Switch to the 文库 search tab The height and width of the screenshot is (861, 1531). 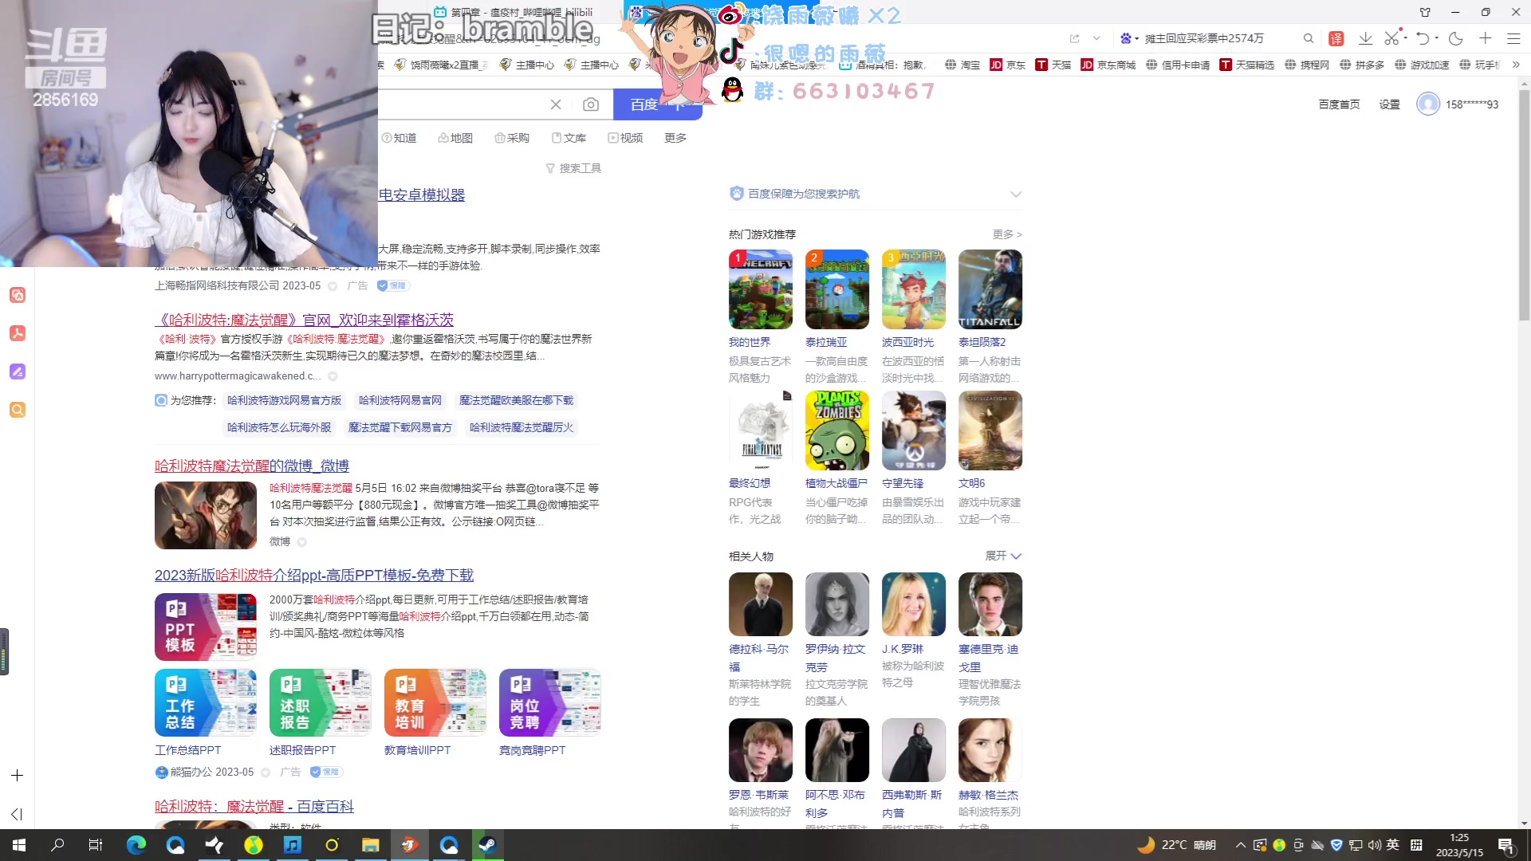click(569, 138)
